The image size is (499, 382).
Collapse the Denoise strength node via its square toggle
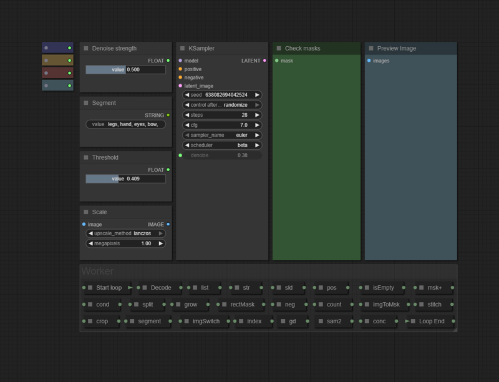[86, 49]
